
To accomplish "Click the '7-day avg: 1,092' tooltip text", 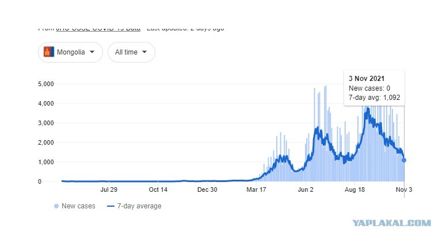I will pos(374,98).
